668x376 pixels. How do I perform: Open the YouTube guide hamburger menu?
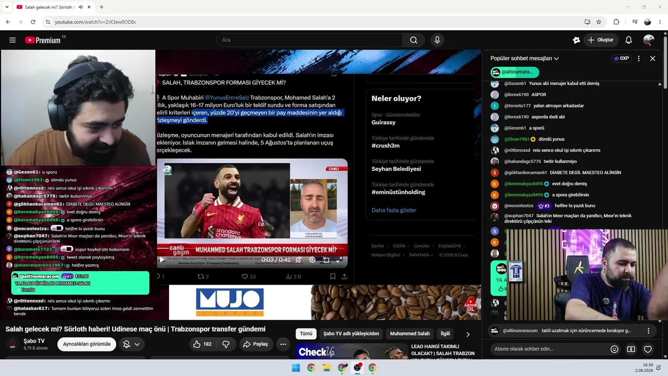(x=13, y=40)
